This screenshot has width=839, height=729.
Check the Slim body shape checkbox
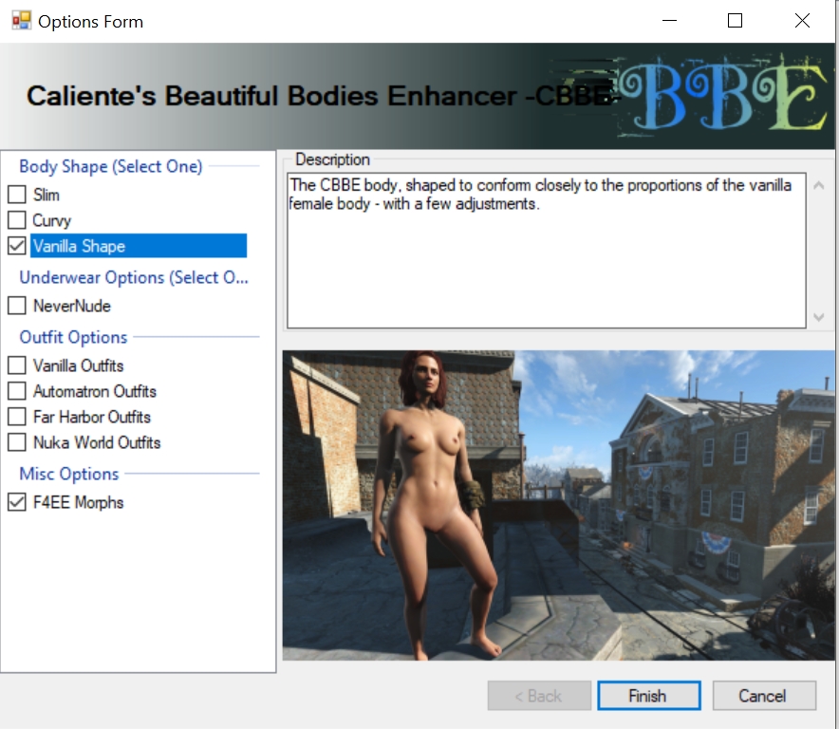(16, 195)
